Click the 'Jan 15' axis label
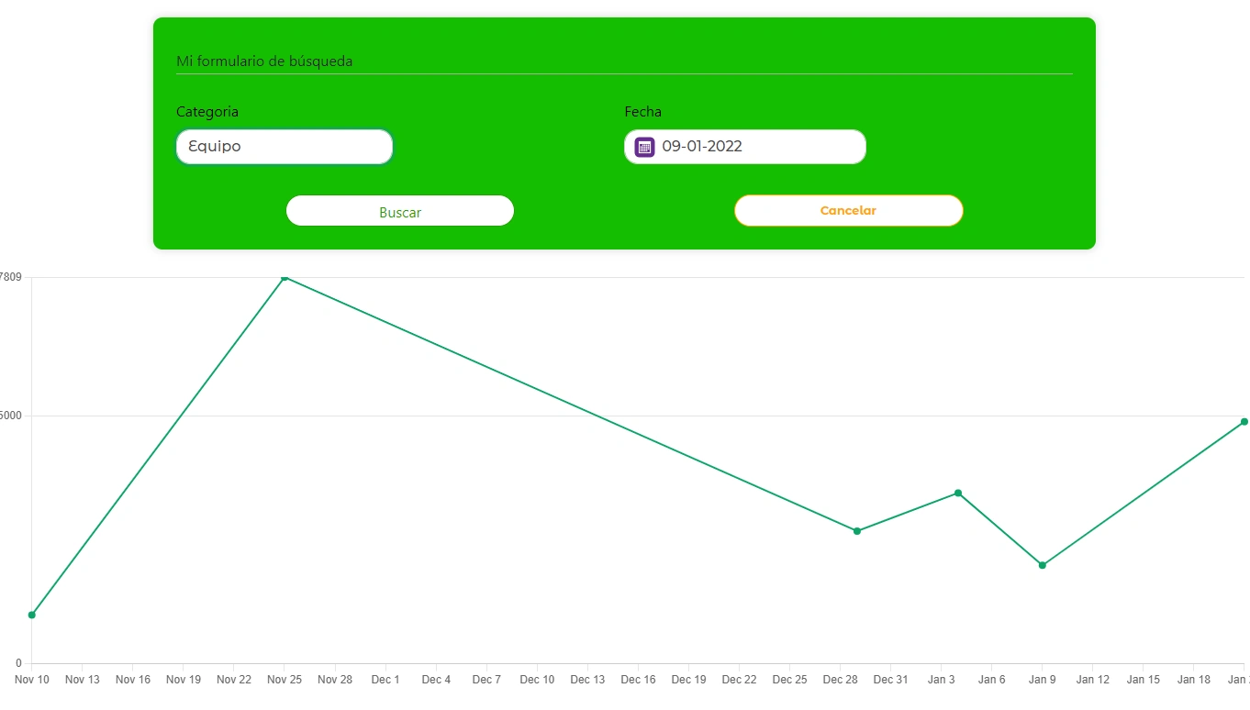This screenshot has height=710, width=1250. tap(1143, 680)
